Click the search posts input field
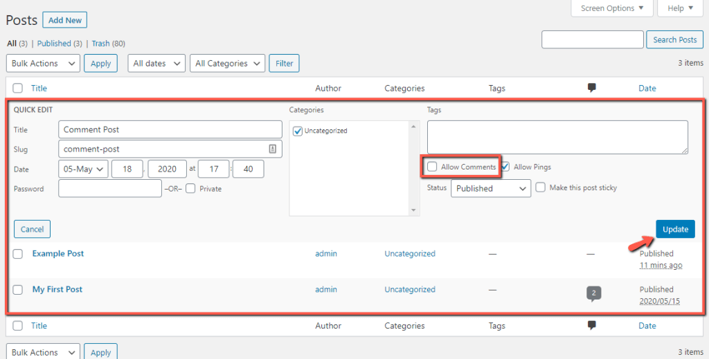Image resolution: width=709 pixels, height=359 pixels. point(593,39)
